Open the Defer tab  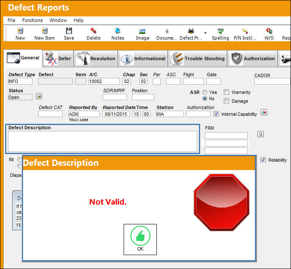(x=58, y=59)
